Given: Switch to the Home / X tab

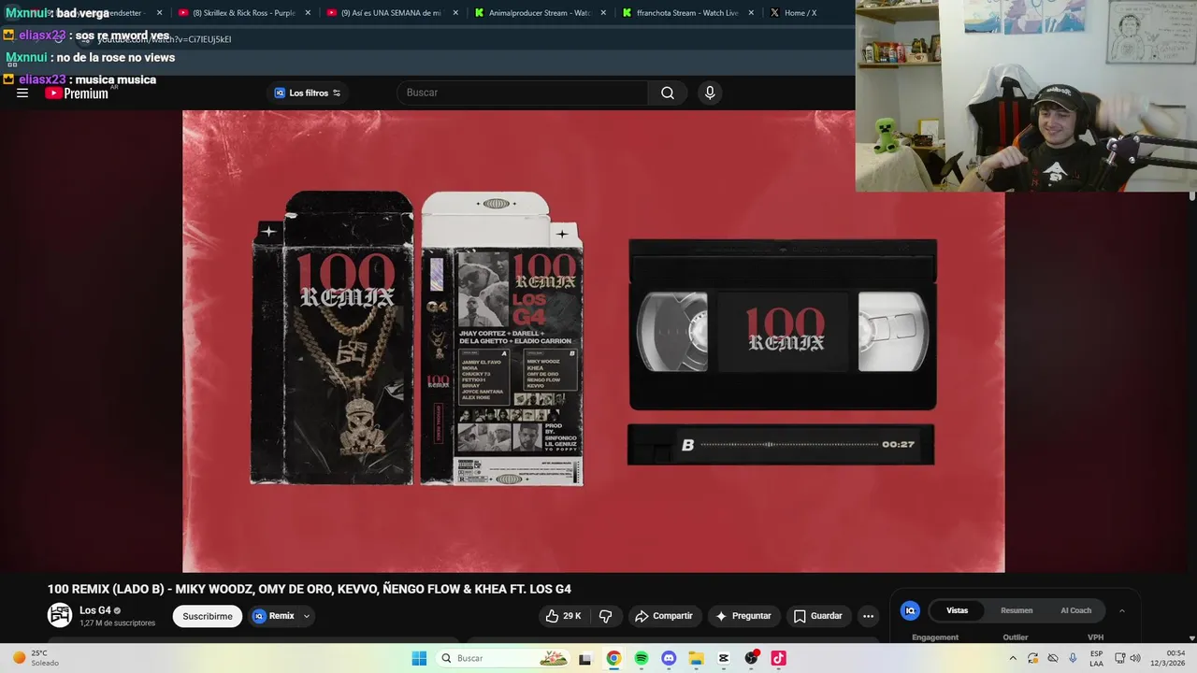Looking at the screenshot, I should 801,13.
